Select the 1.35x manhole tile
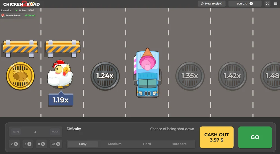This screenshot has height=154, width=280. click(190, 76)
